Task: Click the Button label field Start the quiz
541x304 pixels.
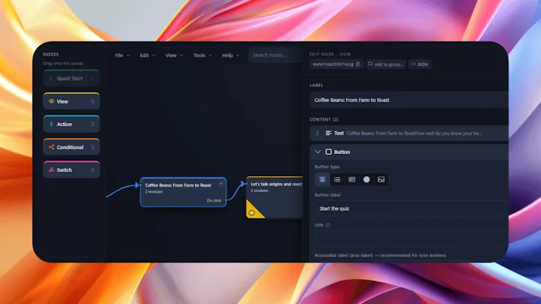Action: pos(411,209)
